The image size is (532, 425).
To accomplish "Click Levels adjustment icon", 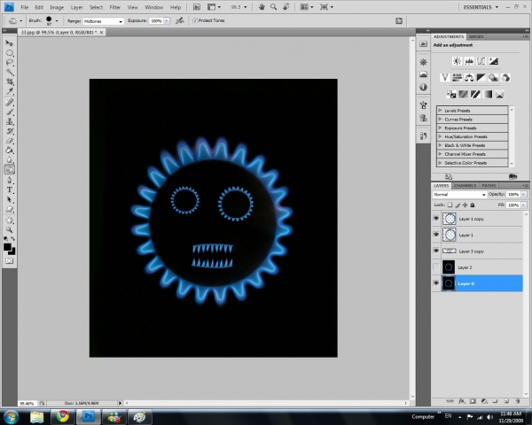I will (469, 61).
